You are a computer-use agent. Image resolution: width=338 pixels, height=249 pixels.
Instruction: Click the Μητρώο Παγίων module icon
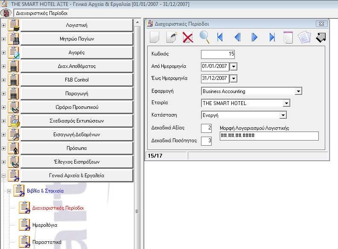point(13,39)
